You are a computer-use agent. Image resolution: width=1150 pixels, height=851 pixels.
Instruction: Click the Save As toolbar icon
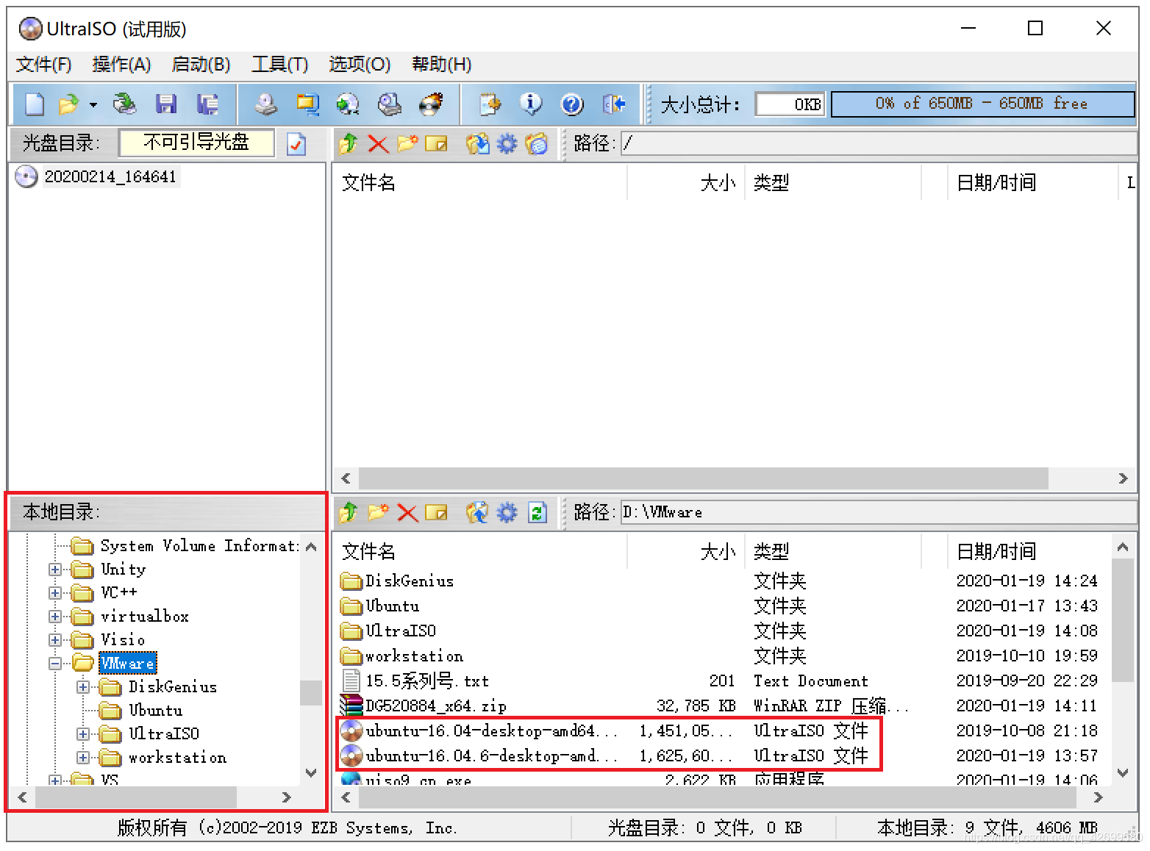(207, 104)
